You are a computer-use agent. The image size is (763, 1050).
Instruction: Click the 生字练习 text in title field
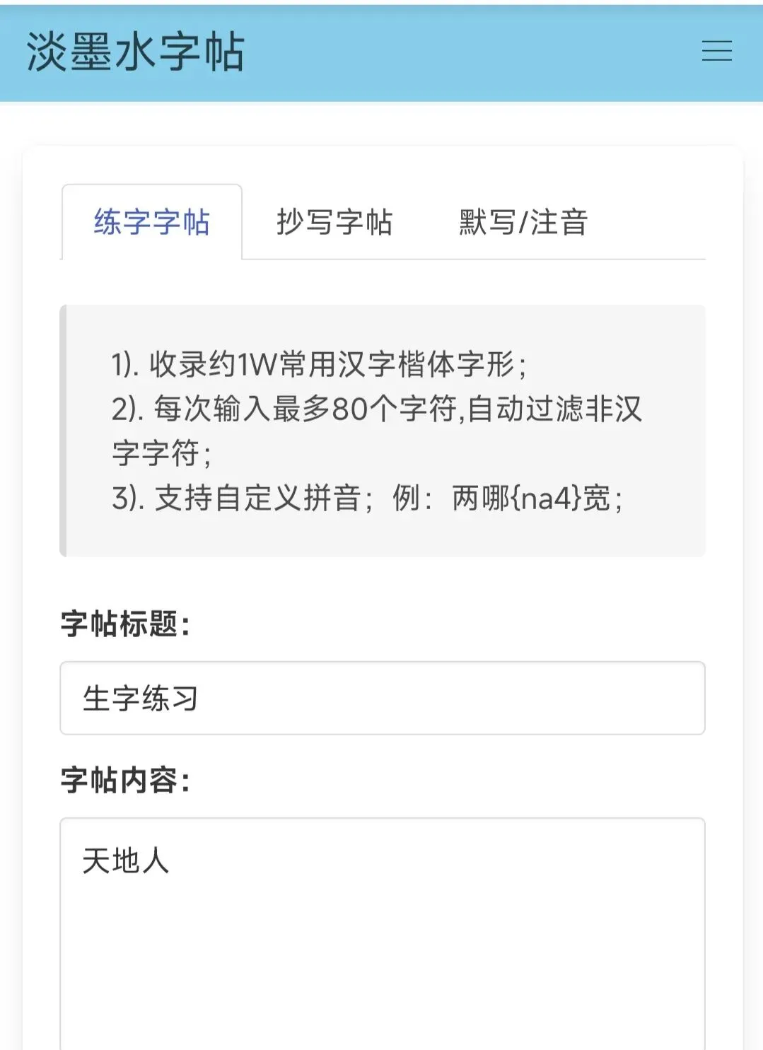140,699
